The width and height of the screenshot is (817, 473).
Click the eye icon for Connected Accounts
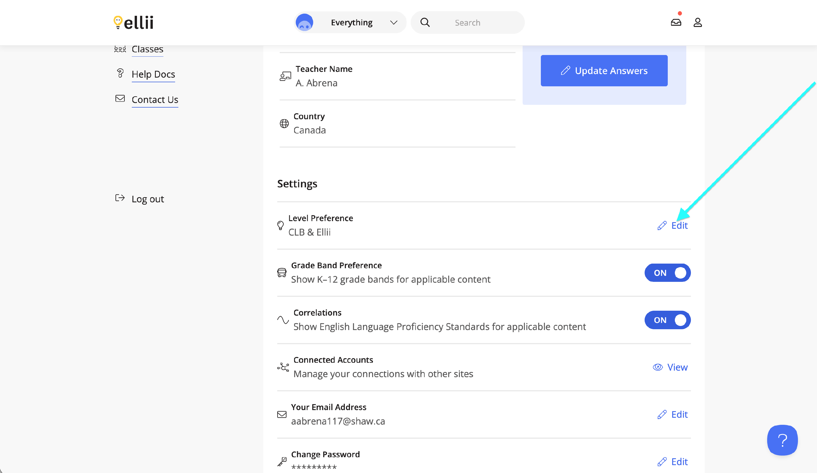pos(657,367)
